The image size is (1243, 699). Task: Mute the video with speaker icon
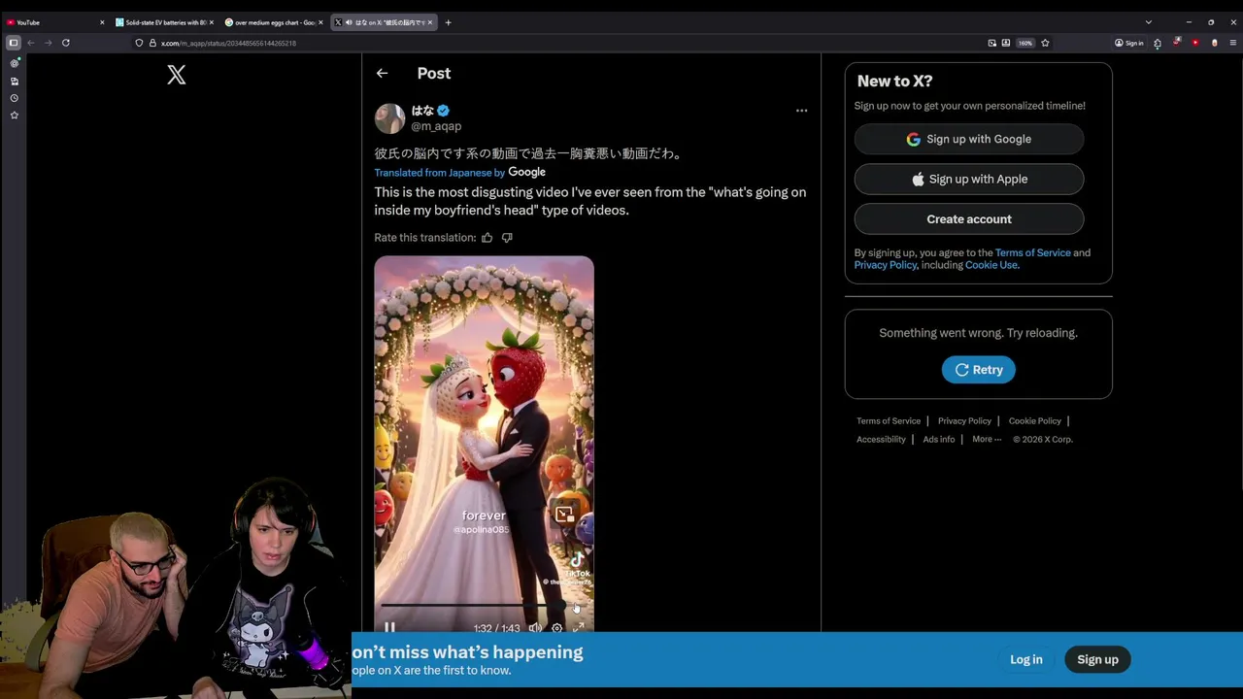535,627
